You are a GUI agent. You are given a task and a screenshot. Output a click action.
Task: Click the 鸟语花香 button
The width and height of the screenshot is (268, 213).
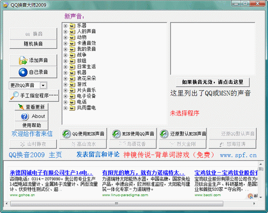(x=133, y=144)
